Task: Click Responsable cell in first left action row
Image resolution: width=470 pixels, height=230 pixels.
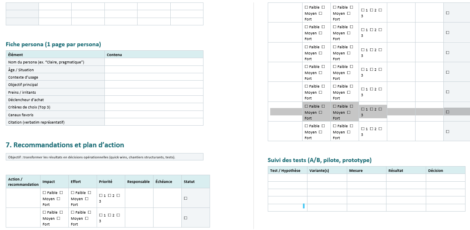Action: click(x=139, y=198)
